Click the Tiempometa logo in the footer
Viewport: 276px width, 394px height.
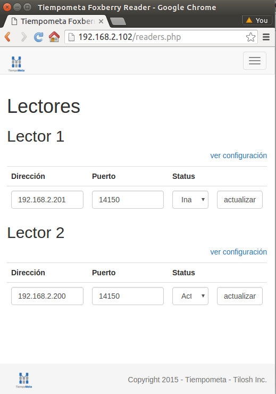[24, 380]
